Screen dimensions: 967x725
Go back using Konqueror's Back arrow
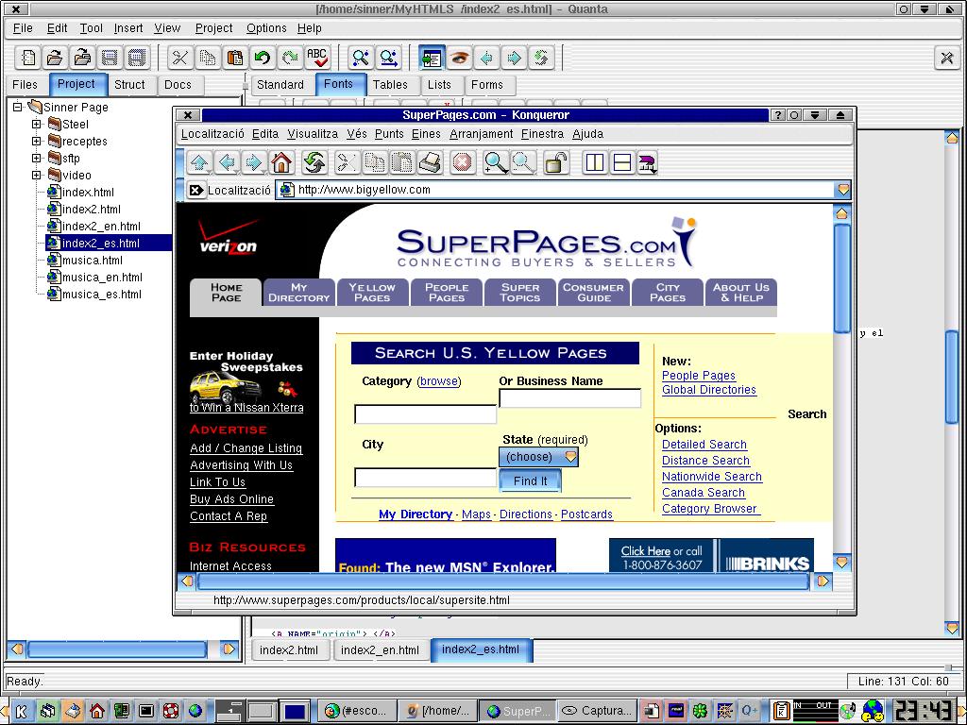click(x=227, y=162)
